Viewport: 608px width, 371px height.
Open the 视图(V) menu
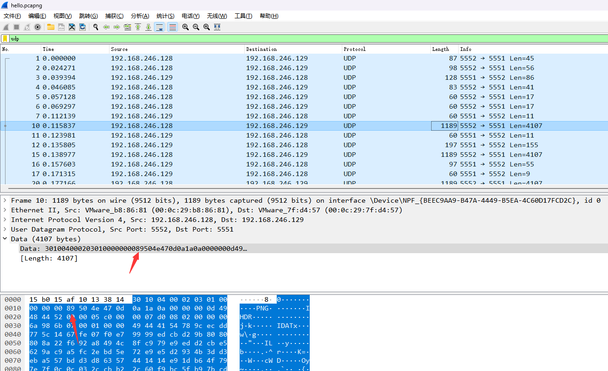point(62,16)
